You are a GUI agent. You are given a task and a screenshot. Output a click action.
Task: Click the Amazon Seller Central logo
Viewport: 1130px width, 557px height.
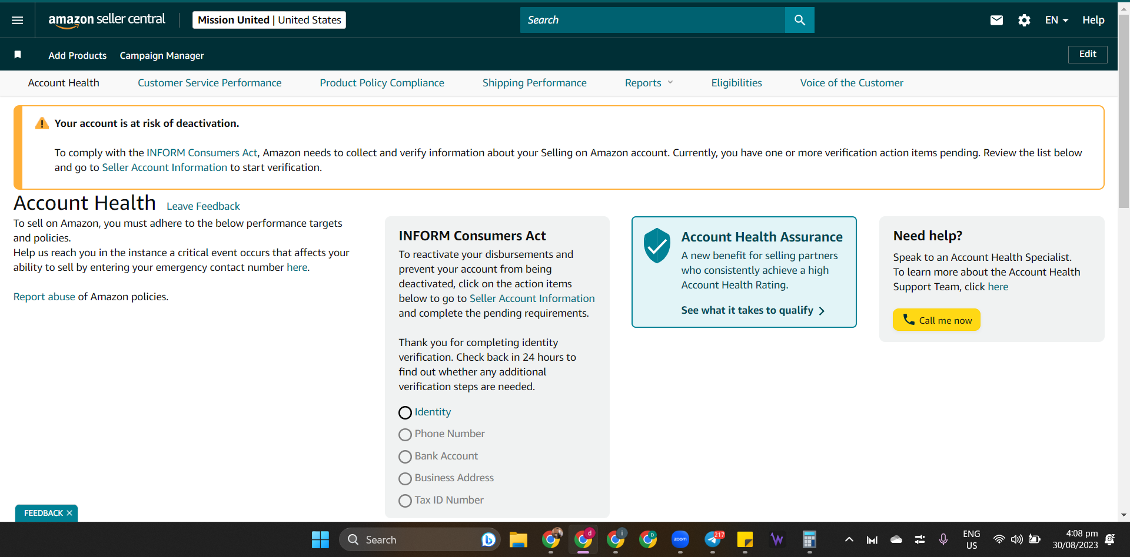click(107, 20)
